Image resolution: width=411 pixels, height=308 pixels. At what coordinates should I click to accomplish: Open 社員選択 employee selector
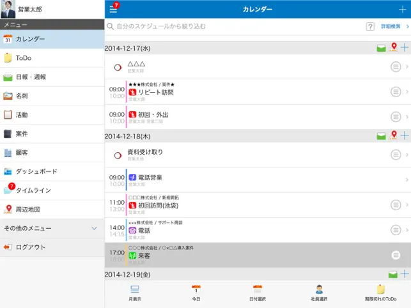319,293
